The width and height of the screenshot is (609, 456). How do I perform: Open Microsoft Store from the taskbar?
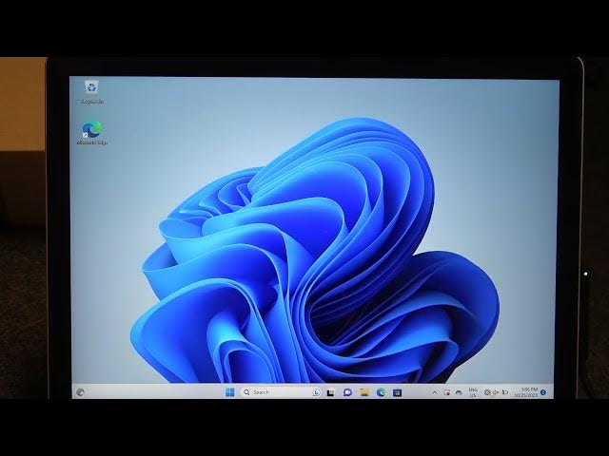[397, 392]
